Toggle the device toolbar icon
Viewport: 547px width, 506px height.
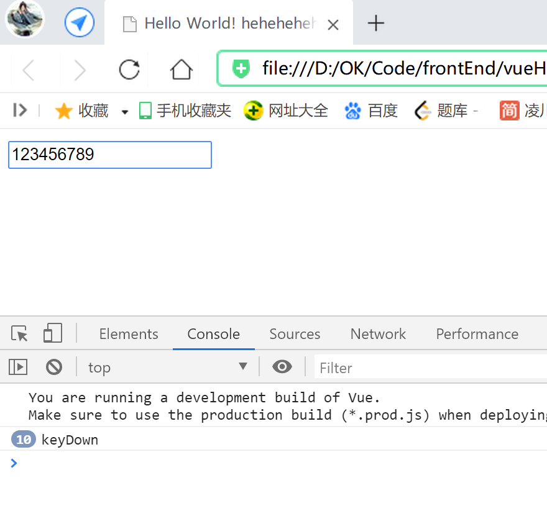[53, 333]
